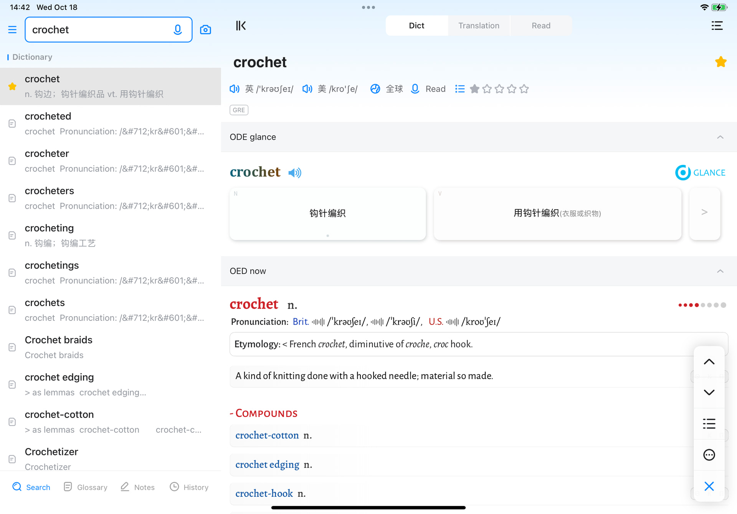The image size is (737, 514).
Task: Unfavorite crochet with the gold star
Action: coord(720,62)
